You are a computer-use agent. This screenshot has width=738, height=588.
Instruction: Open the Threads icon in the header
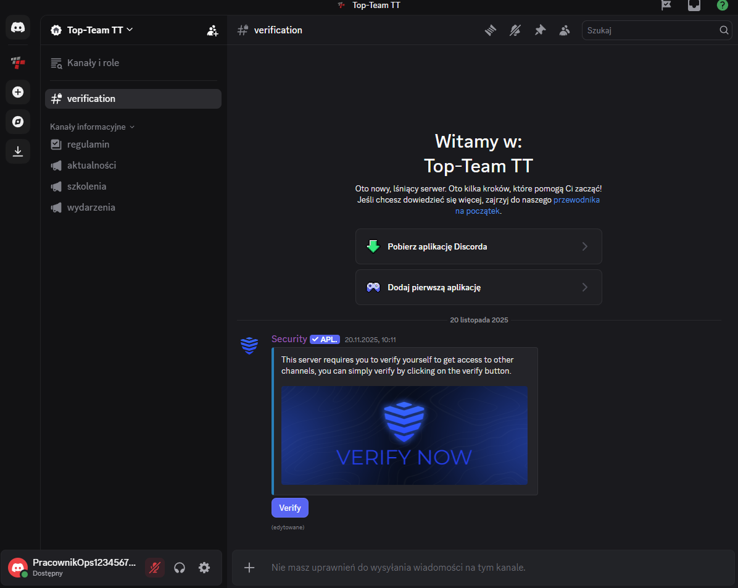coord(491,31)
